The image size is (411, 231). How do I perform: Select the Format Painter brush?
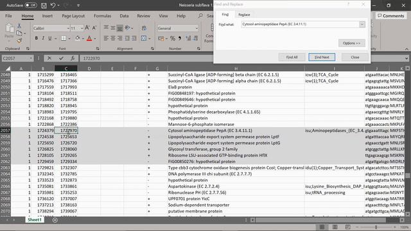click(x=19, y=41)
